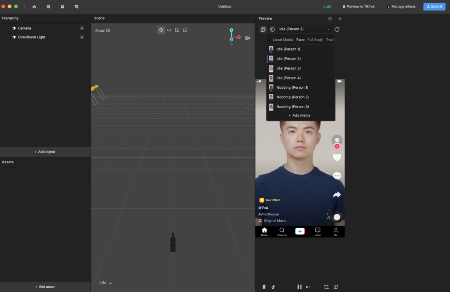450x292 pixels.
Task: Click the Your Effect label in phone preview
Action: pyautogui.click(x=270, y=200)
